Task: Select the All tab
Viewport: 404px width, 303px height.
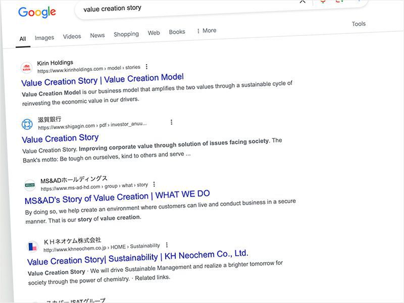Action: tap(23, 39)
